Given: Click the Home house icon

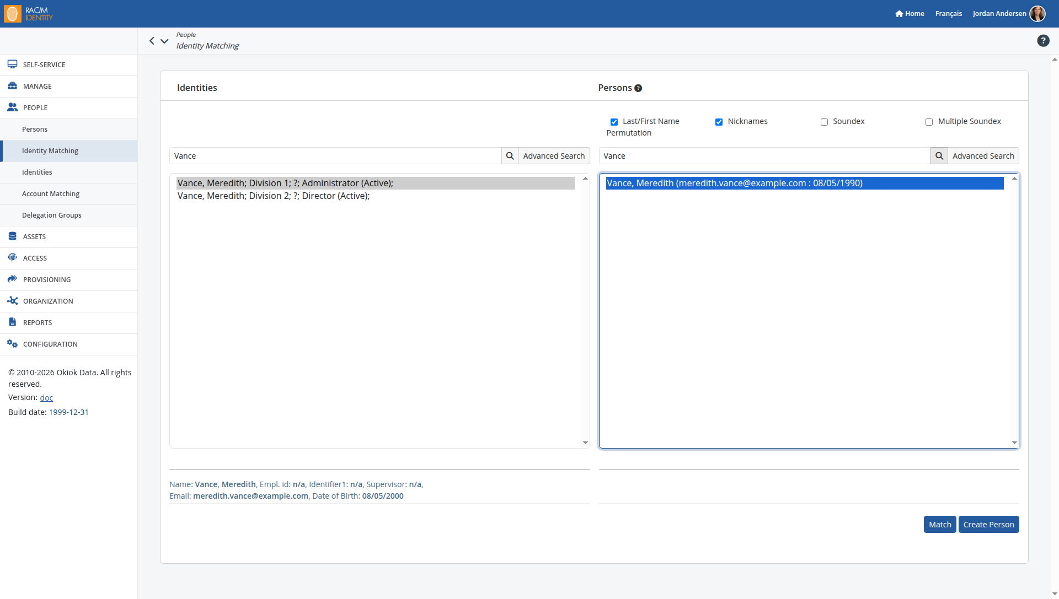Looking at the screenshot, I should 899,14.
